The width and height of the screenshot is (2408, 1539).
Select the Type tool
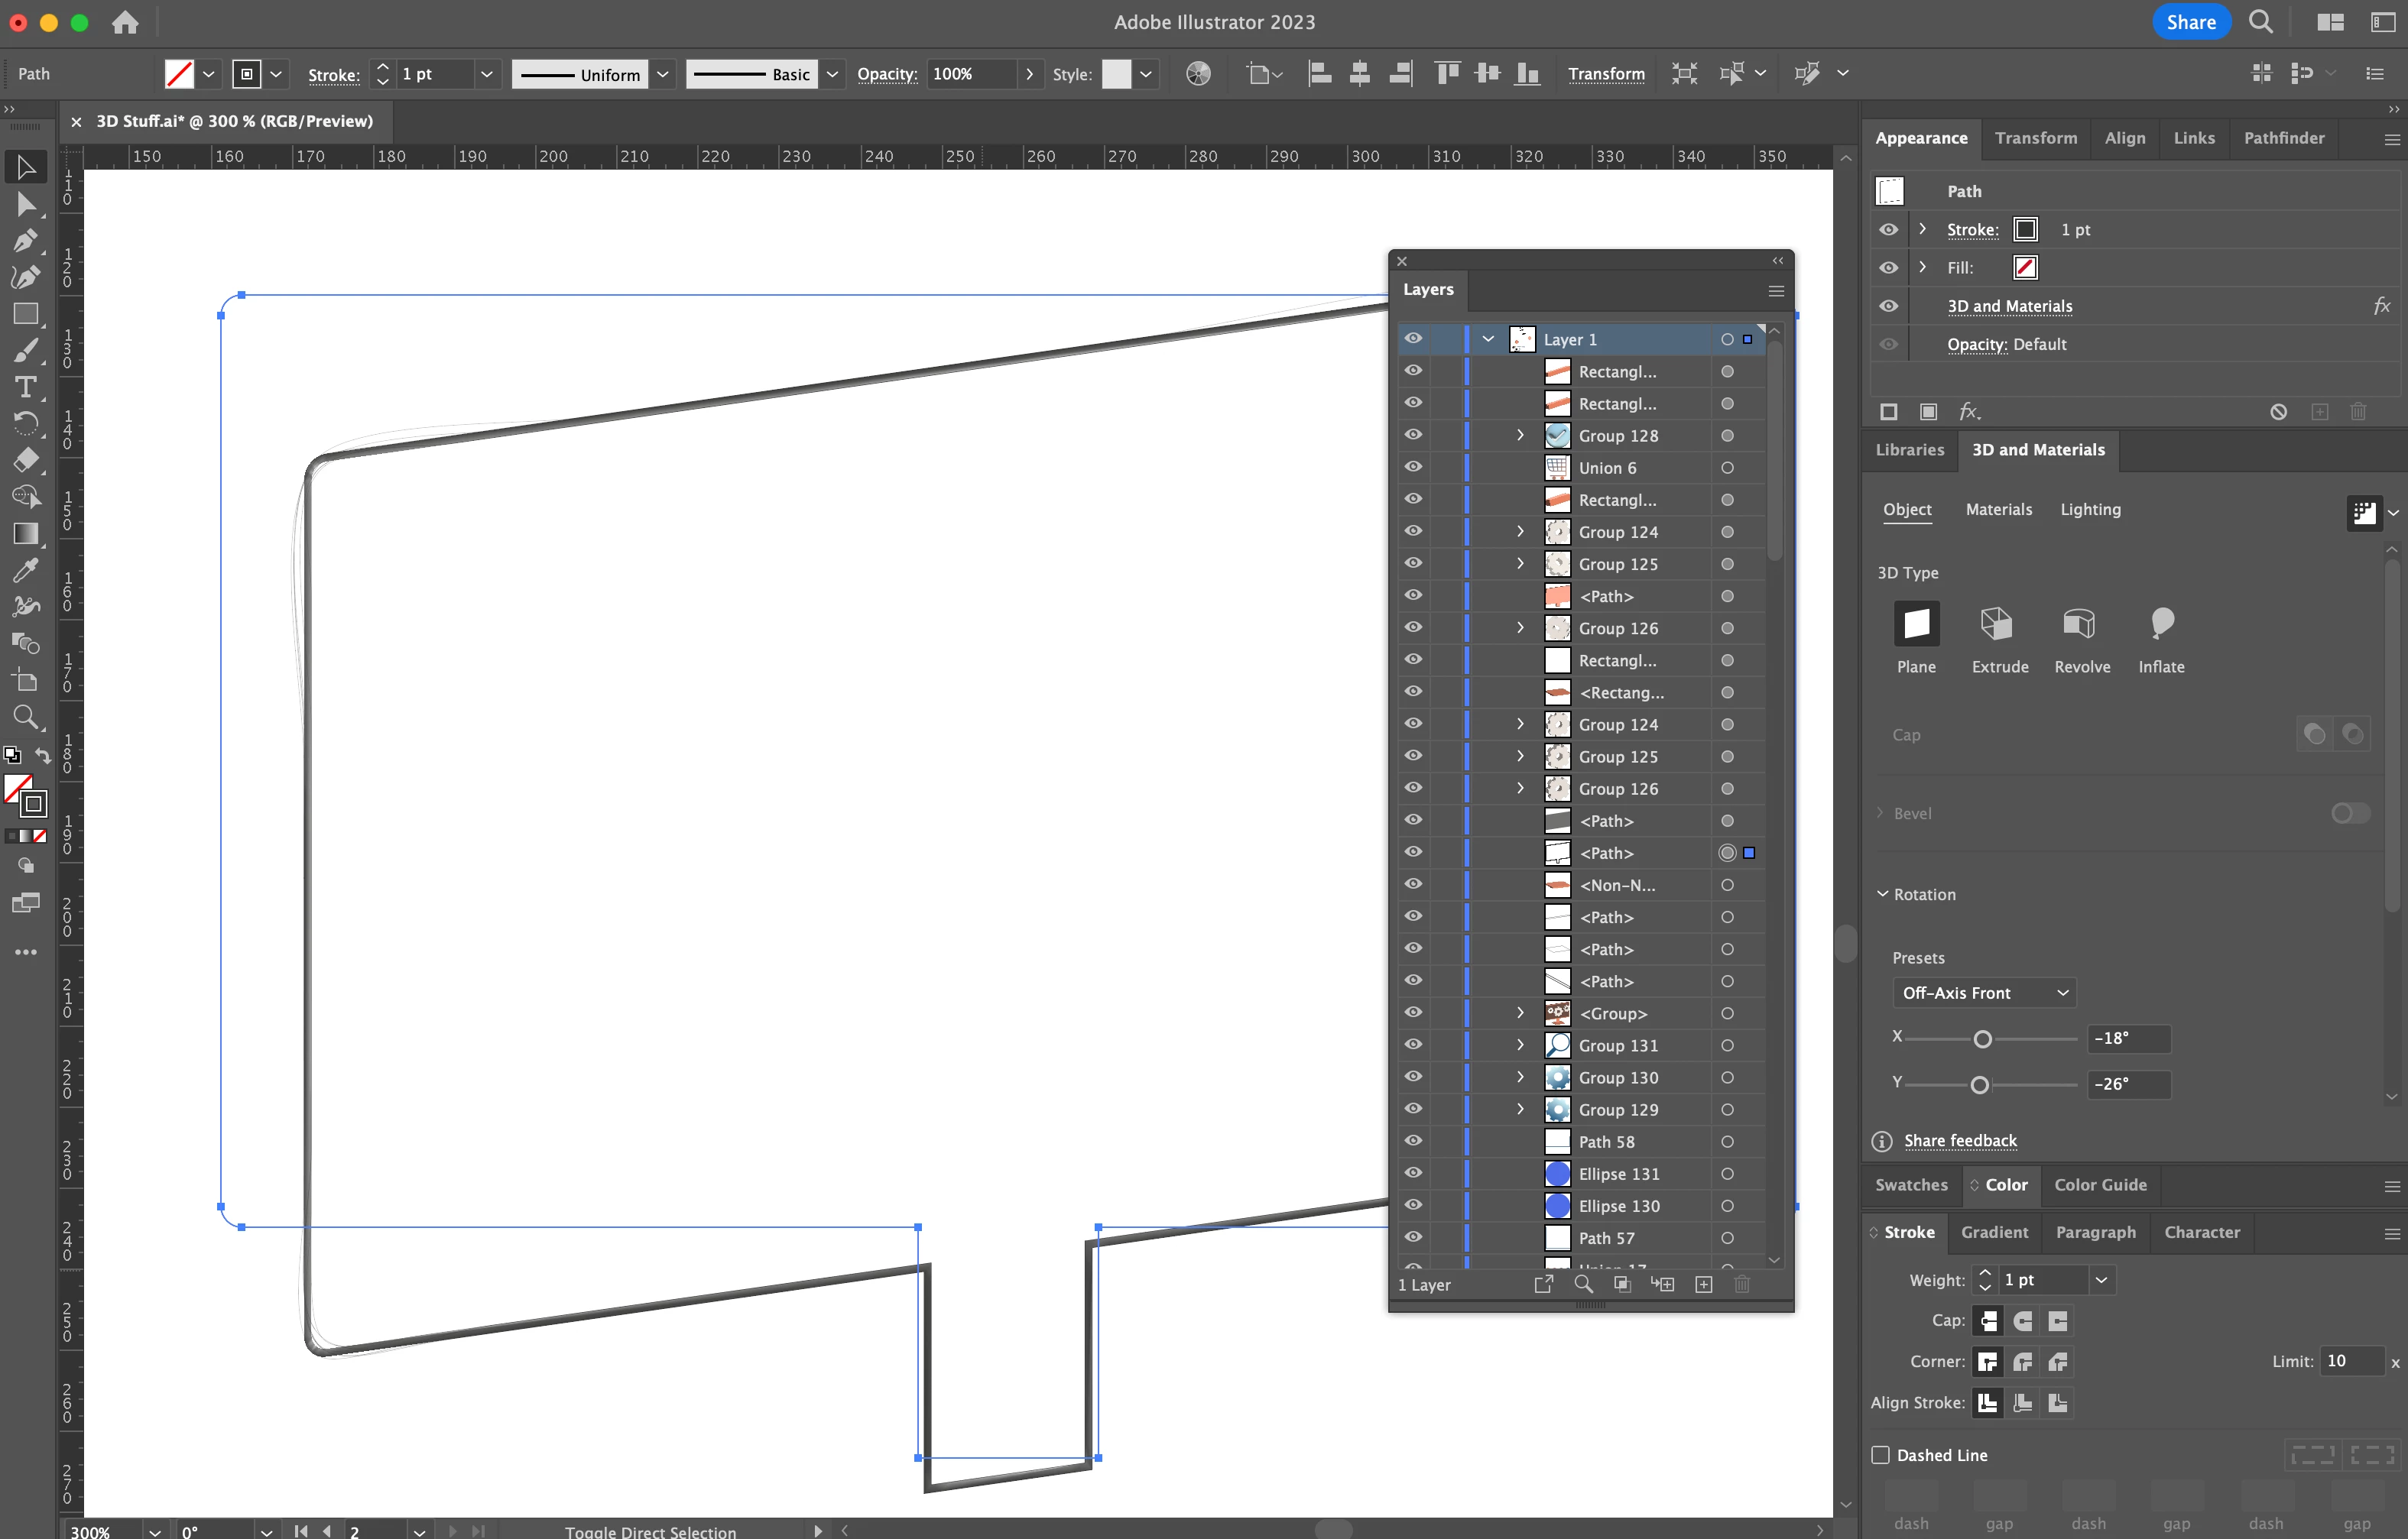click(25, 387)
